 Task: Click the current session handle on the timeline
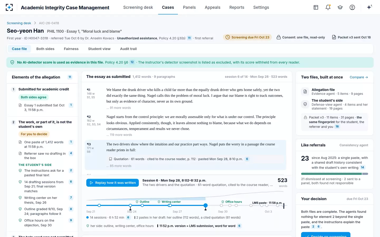(206, 205)
